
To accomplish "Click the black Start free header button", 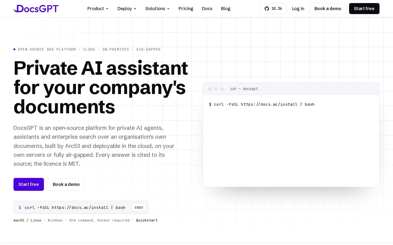I will pyautogui.click(x=364, y=9).
